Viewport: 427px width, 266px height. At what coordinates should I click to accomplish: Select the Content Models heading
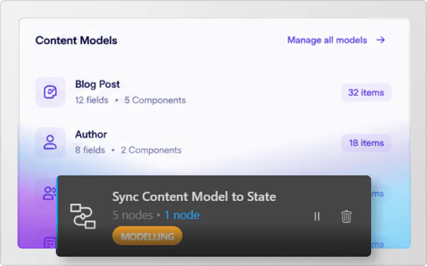click(x=76, y=41)
